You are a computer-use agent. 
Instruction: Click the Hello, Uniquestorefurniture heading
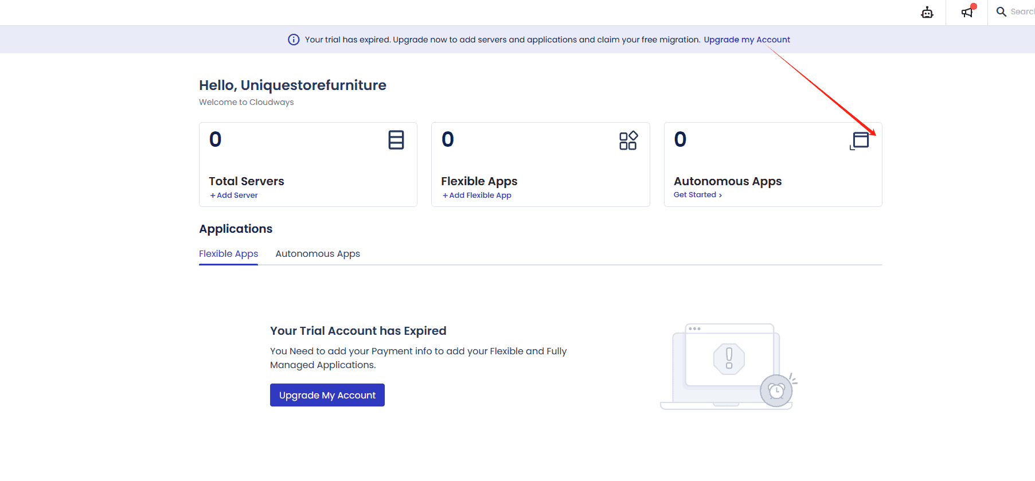(292, 85)
